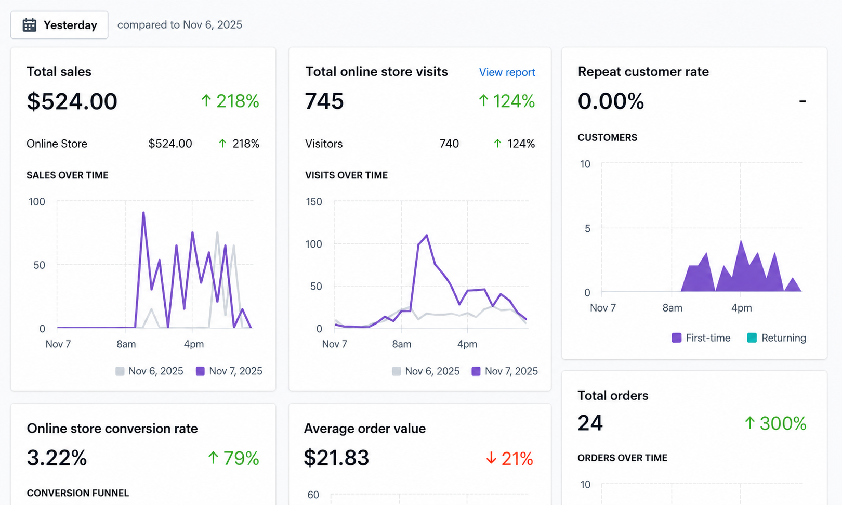Image resolution: width=842 pixels, height=505 pixels.
Task: Click the 740 visitors count
Action: 449,144
